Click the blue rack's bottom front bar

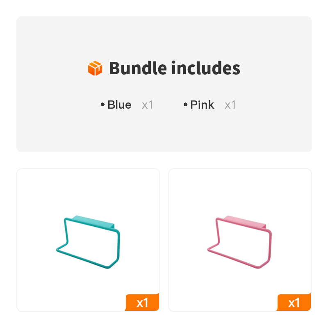82,259
